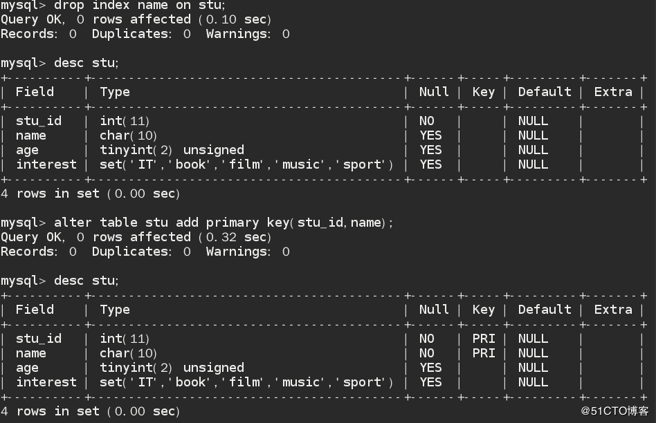This screenshot has height=423, width=656.
Task: Select "tinyint(2) unsigned" in the first table
Action: point(172,150)
